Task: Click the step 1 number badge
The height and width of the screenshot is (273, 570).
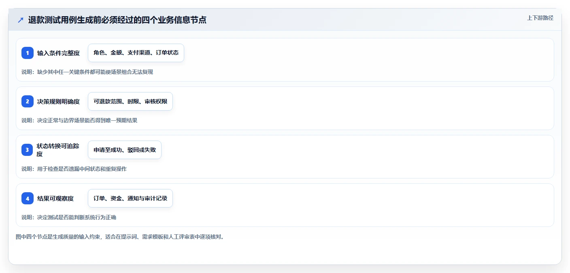Action: pyautogui.click(x=28, y=53)
